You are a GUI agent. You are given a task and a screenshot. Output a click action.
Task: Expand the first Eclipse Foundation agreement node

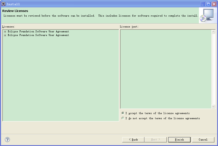[x=5, y=32]
